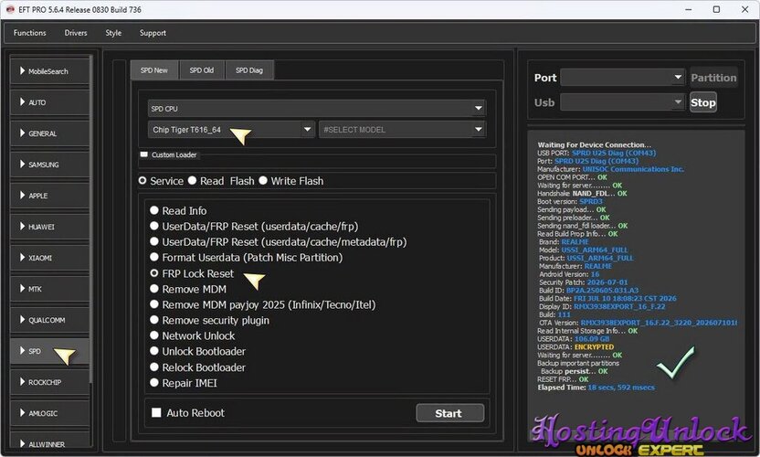Open the #SELECT MODEL dropdown
760x457 pixels.
(402, 130)
